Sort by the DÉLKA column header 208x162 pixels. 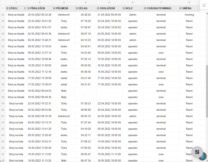coord(83,8)
